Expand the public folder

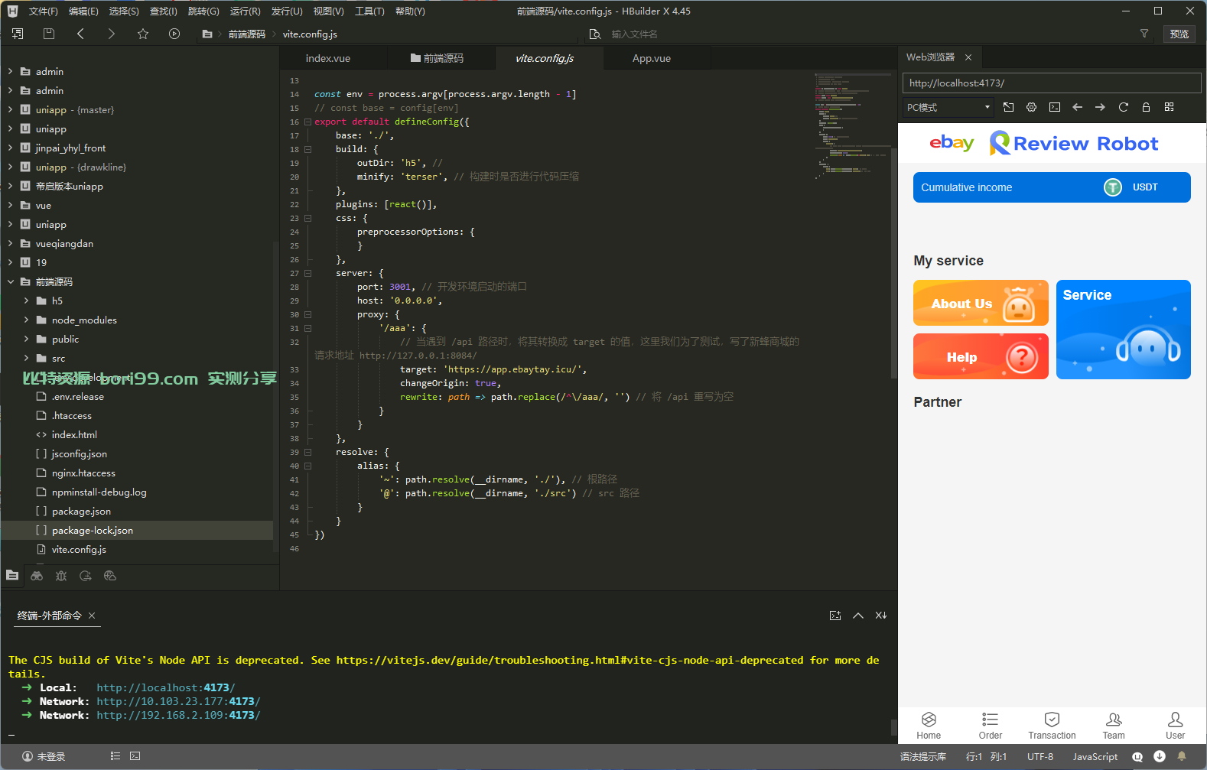coord(26,339)
